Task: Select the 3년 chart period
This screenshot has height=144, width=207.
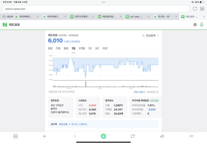Action: pos(97,48)
